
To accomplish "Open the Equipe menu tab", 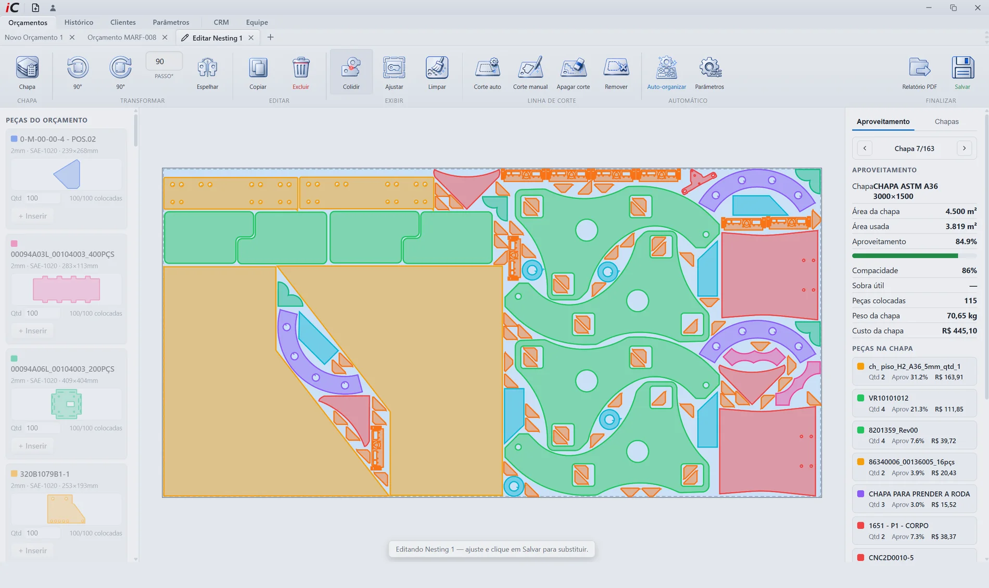I will tap(257, 22).
